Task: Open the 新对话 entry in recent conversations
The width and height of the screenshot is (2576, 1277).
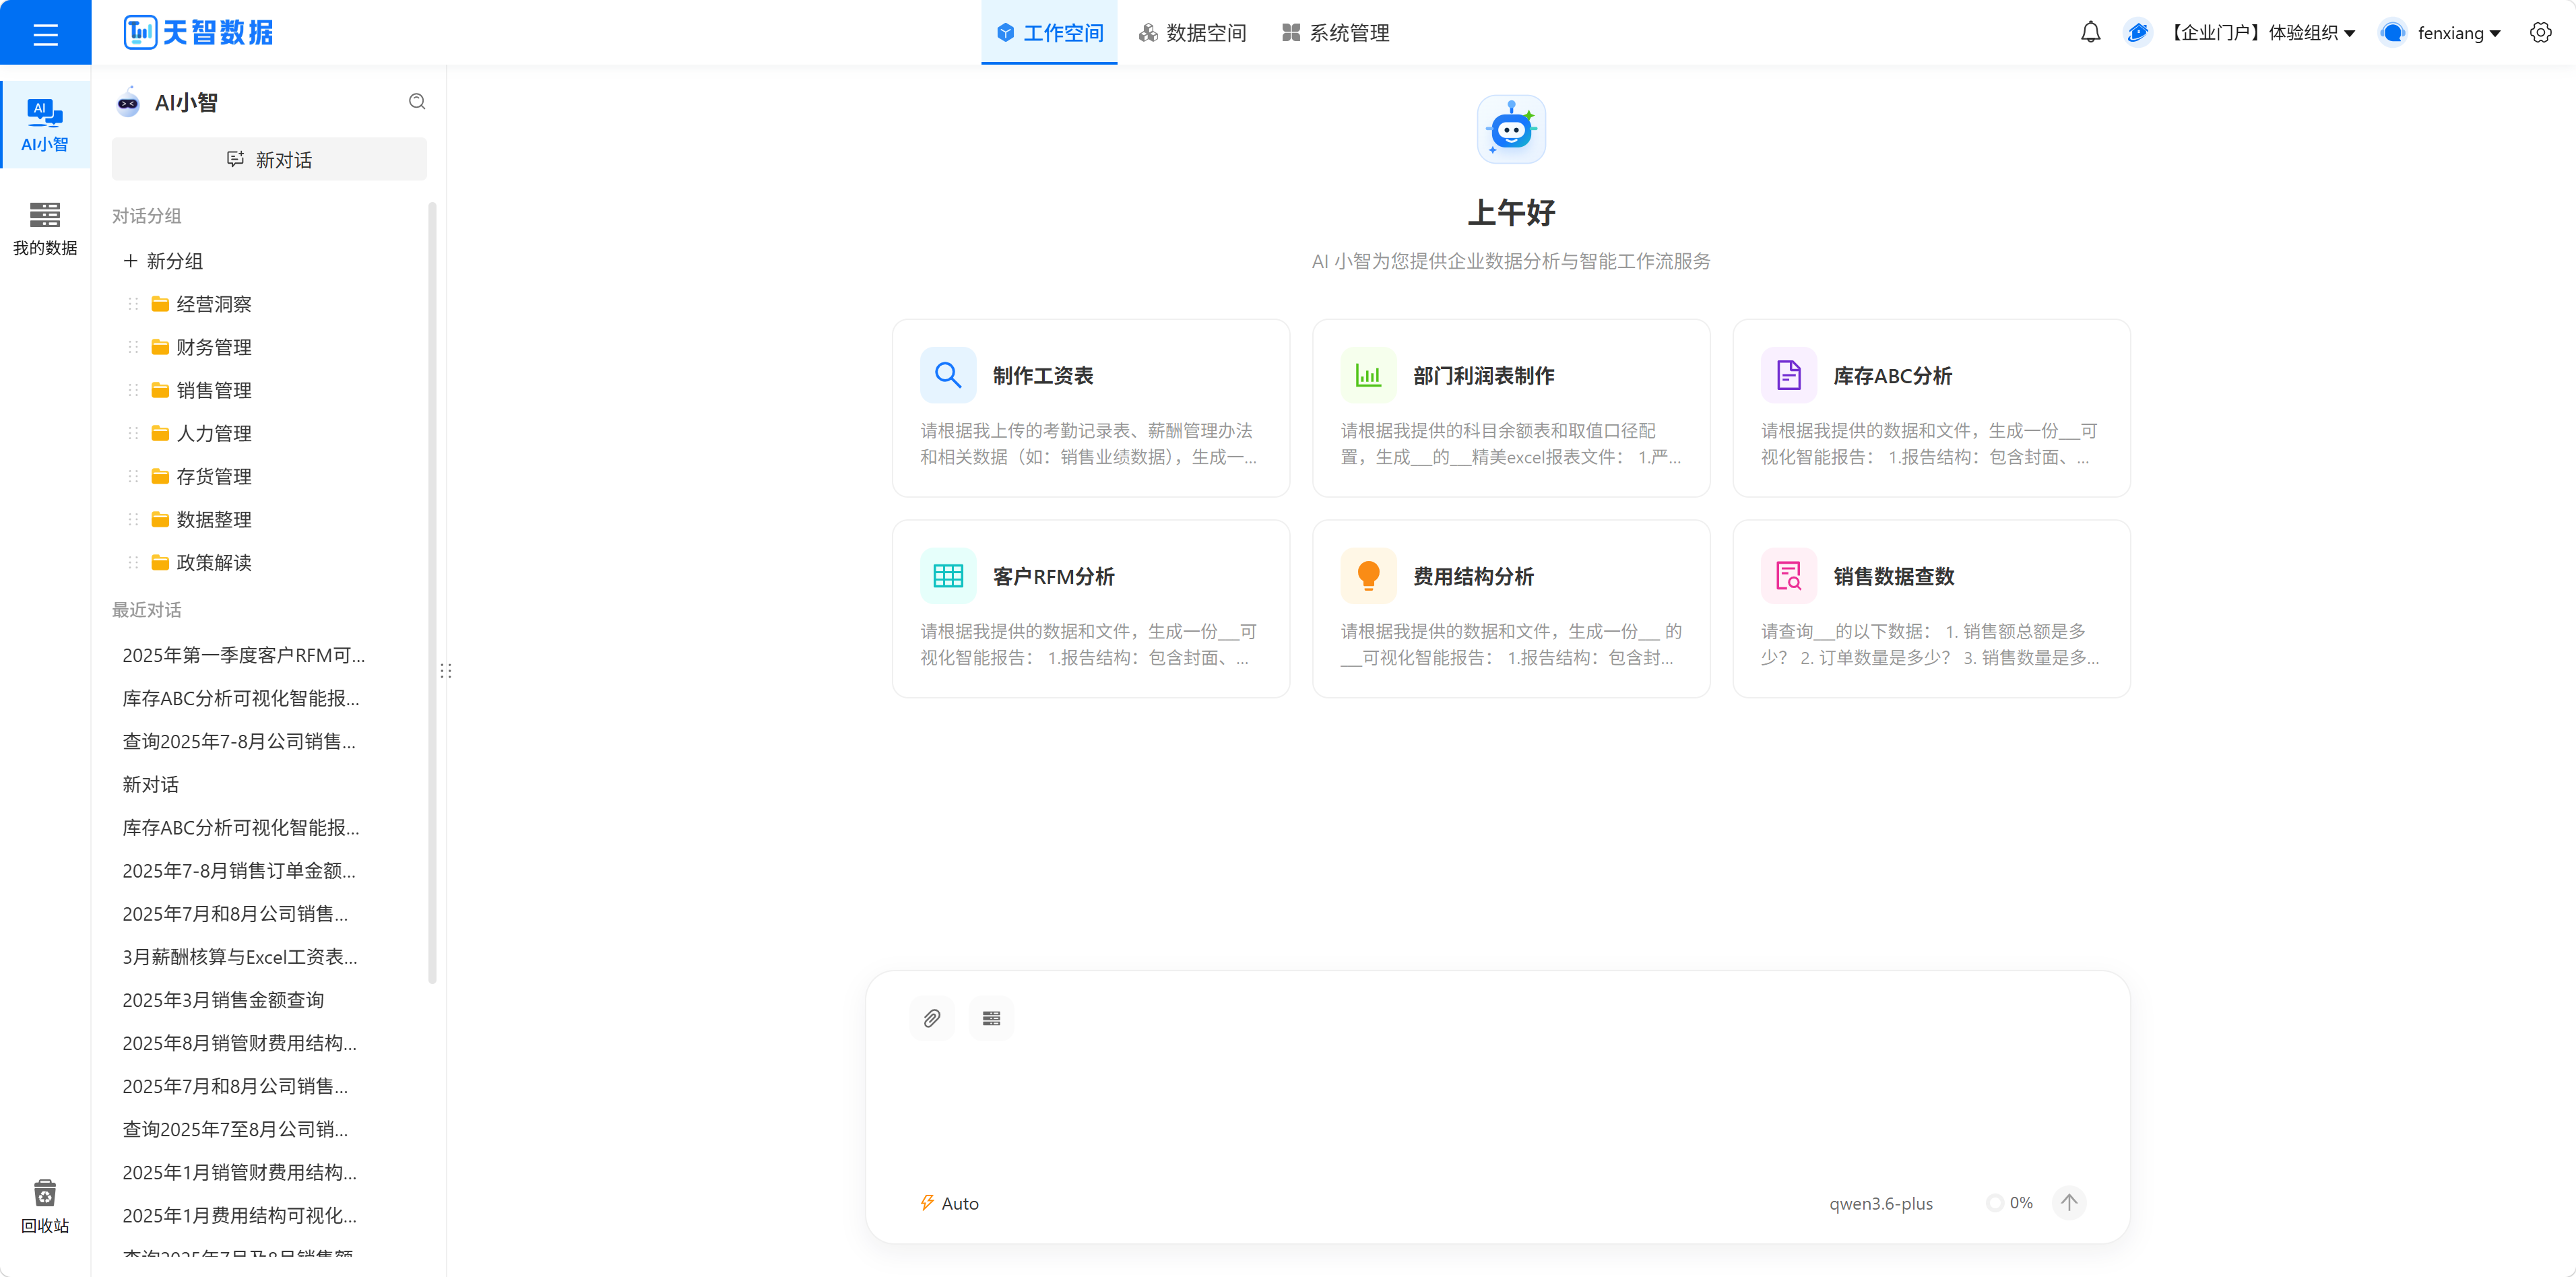Action: click(150, 783)
